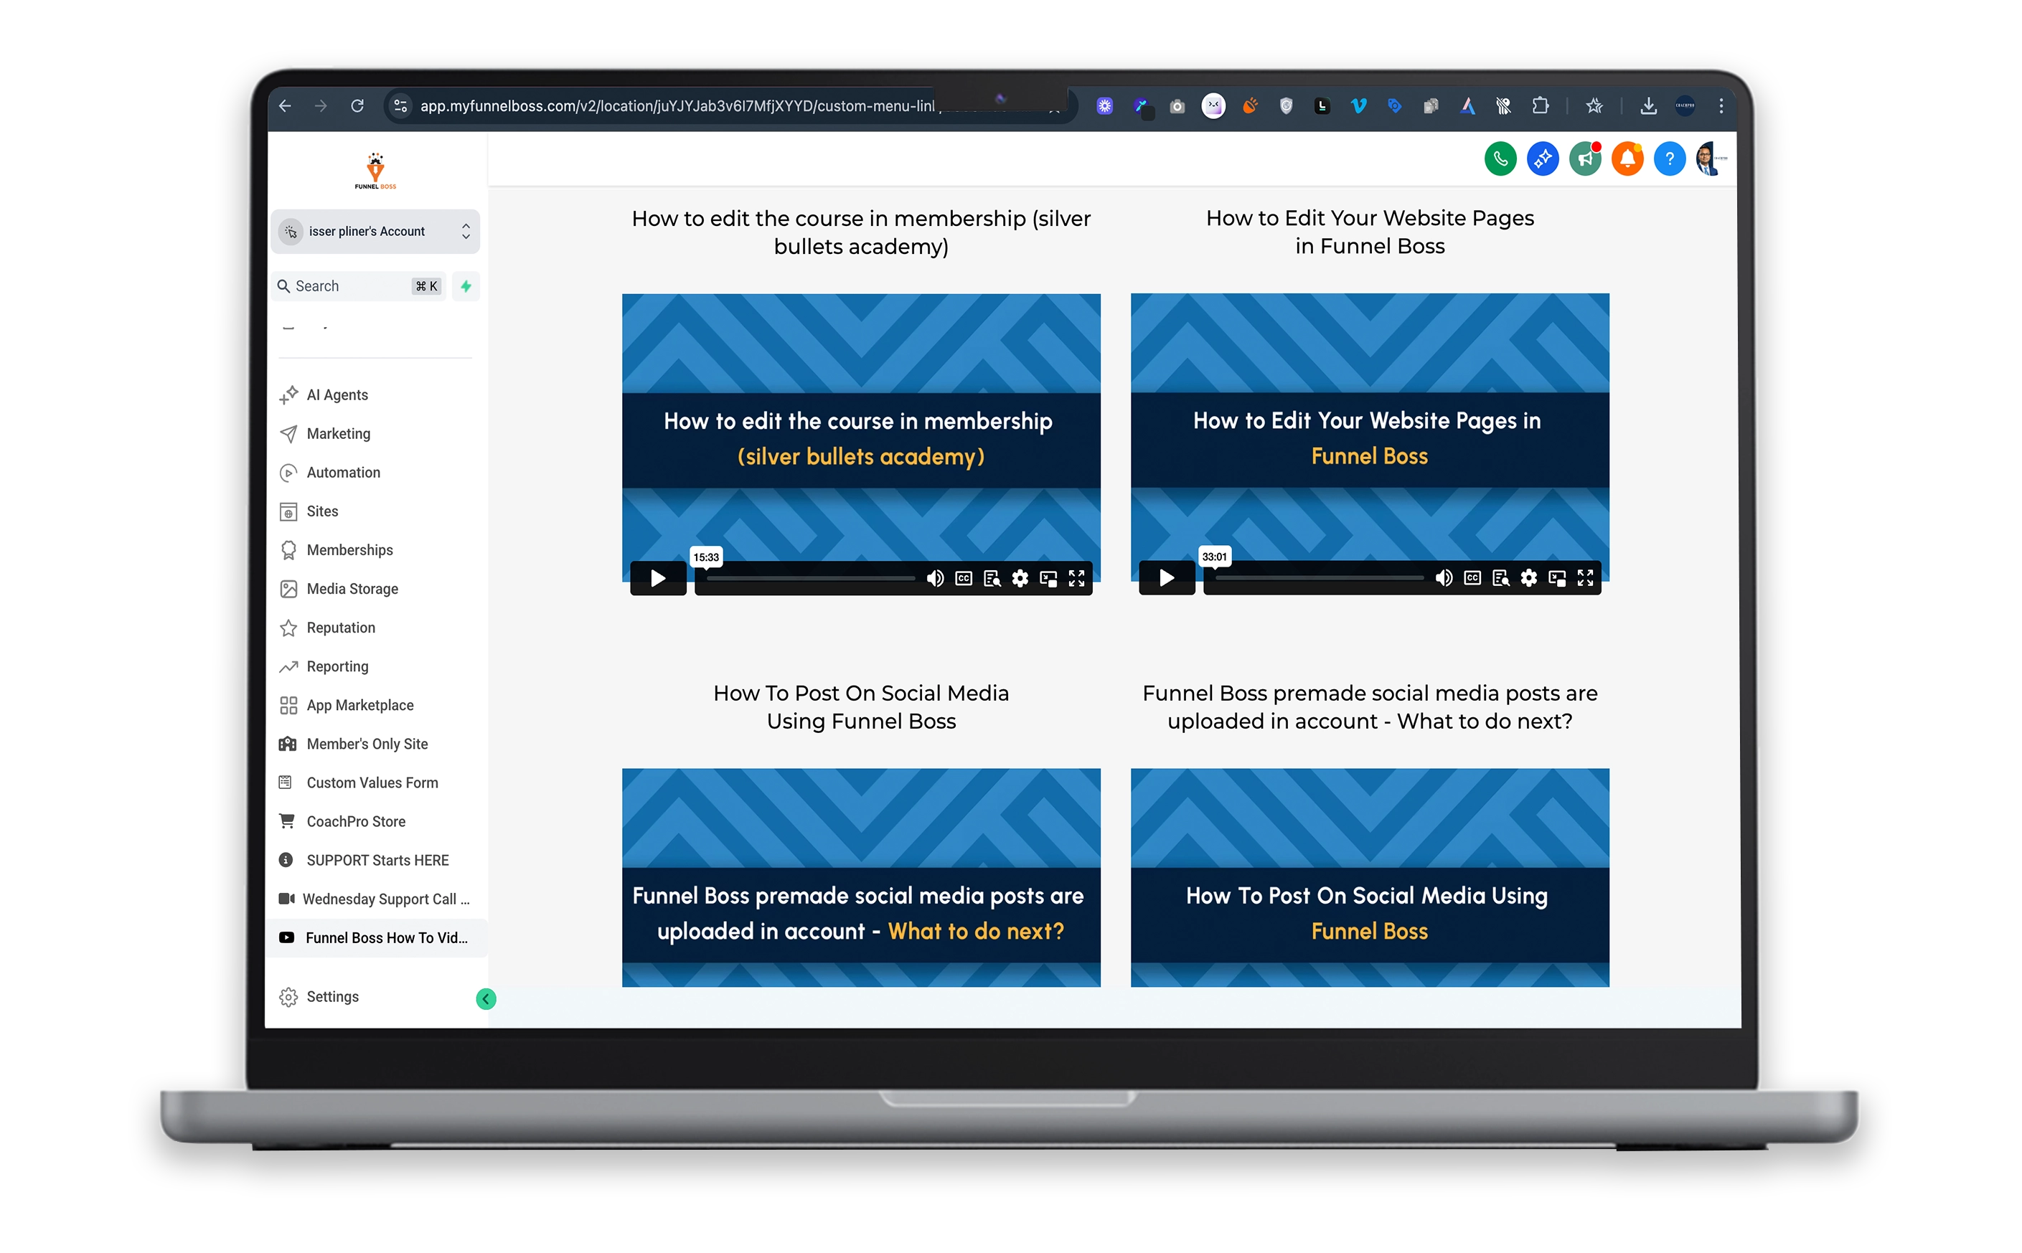Image resolution: width=2022 pixels, height=1253 pixels.
Task: Click the shield extension icon
Action: click(x=1285, y=105)
